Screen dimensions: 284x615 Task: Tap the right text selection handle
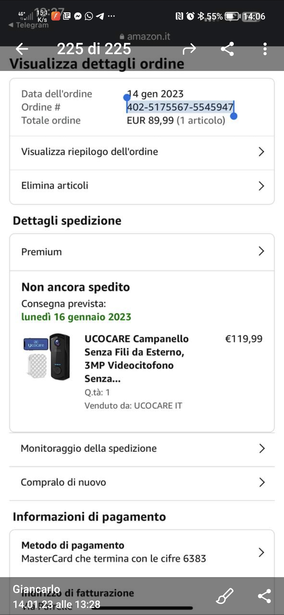(x=234, y=116)
